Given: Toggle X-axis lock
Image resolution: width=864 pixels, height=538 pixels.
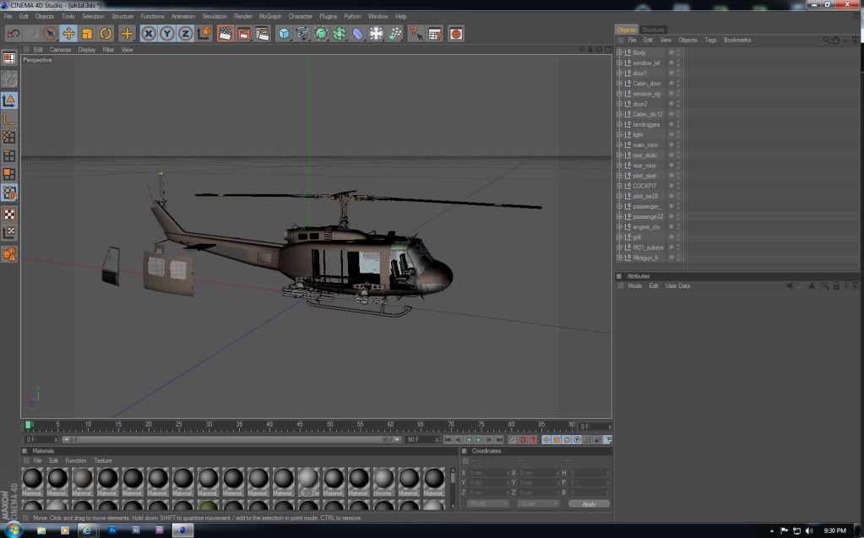Looking at the screenshot, I should pos(149,34).
